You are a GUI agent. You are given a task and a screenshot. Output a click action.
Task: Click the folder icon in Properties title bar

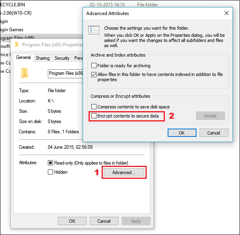(x=17, y=44)
